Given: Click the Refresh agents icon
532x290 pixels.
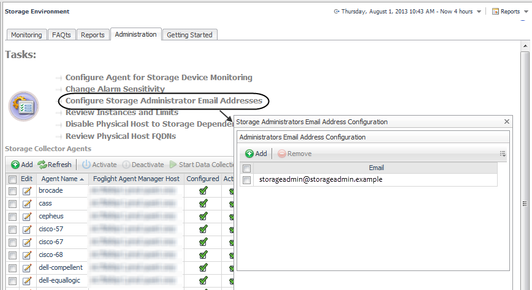Looking at the screenshot, I should point(42,165).
